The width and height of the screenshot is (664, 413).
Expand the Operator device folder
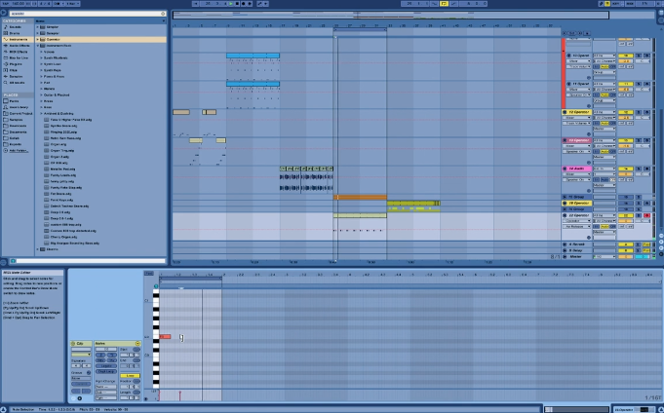[x=37, y=39]
